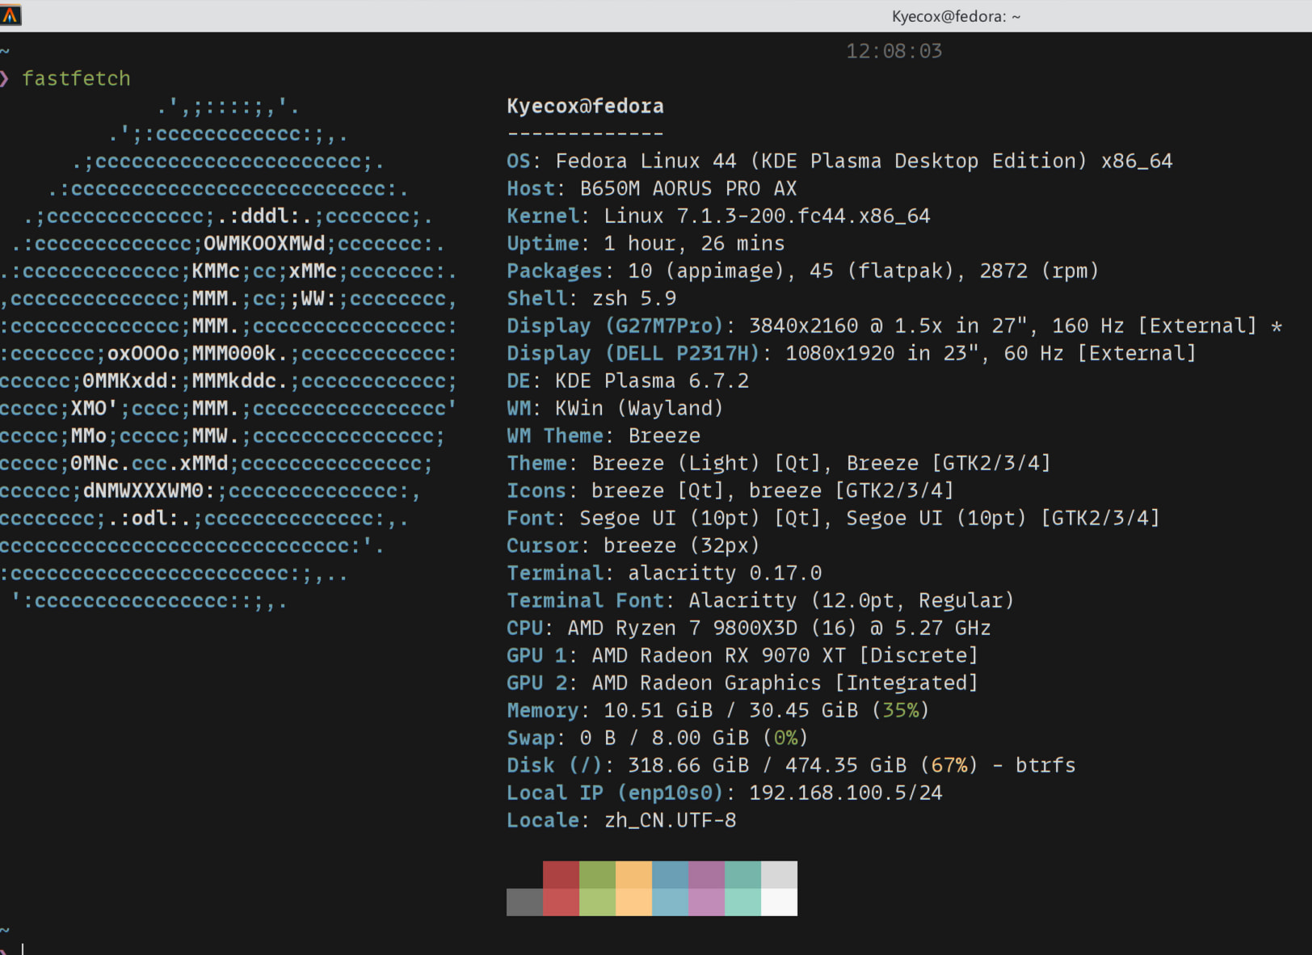Click the steel blue swatch in top palette row
1312x955 pixels.
point(670,875)
